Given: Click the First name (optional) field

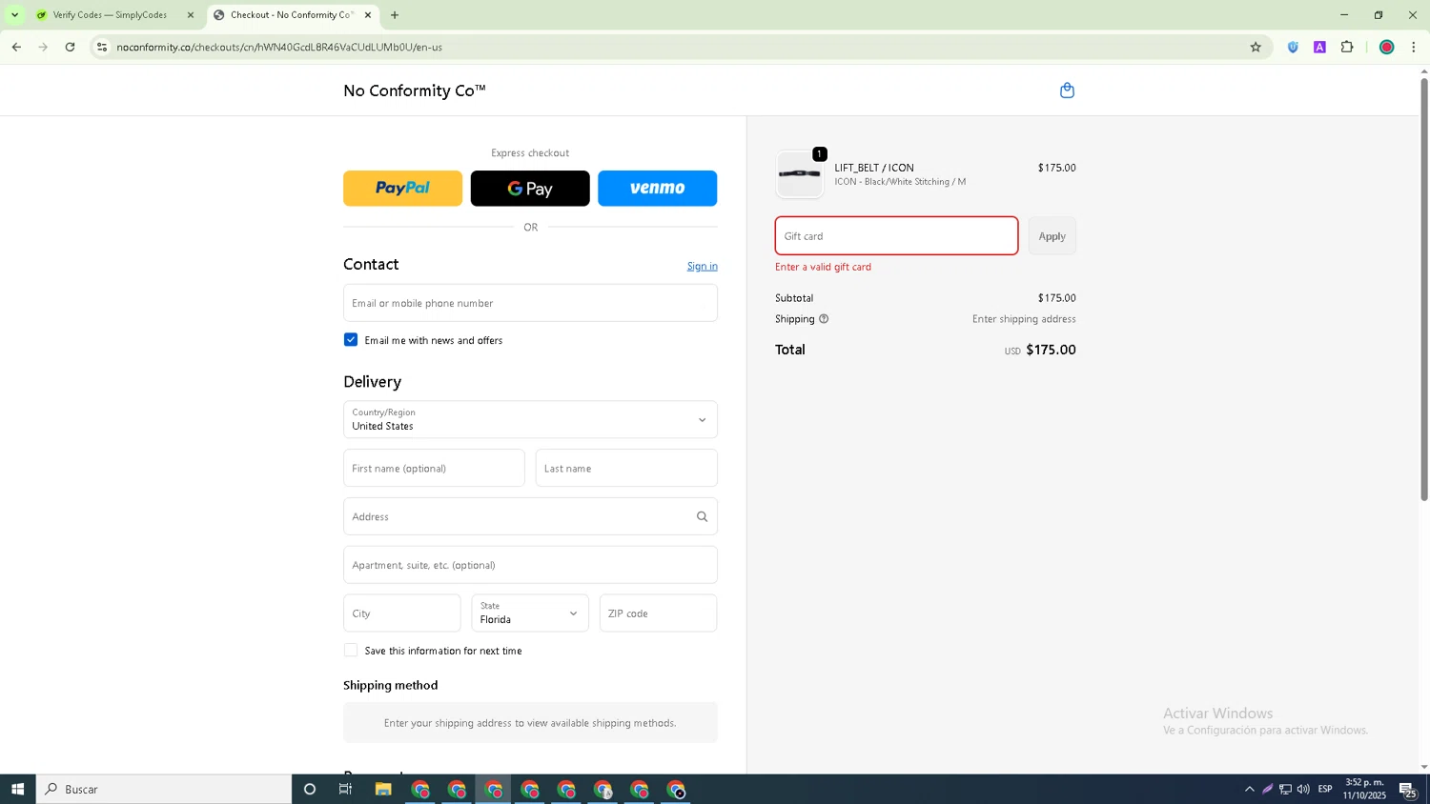Looking at the screenshot, I should click(x=434, y=469).
